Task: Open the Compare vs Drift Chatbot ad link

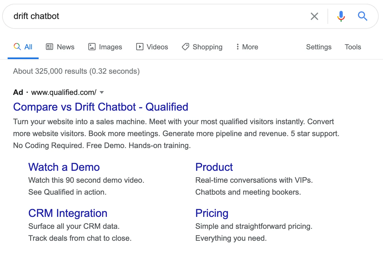Action: [x=100, y=107]
